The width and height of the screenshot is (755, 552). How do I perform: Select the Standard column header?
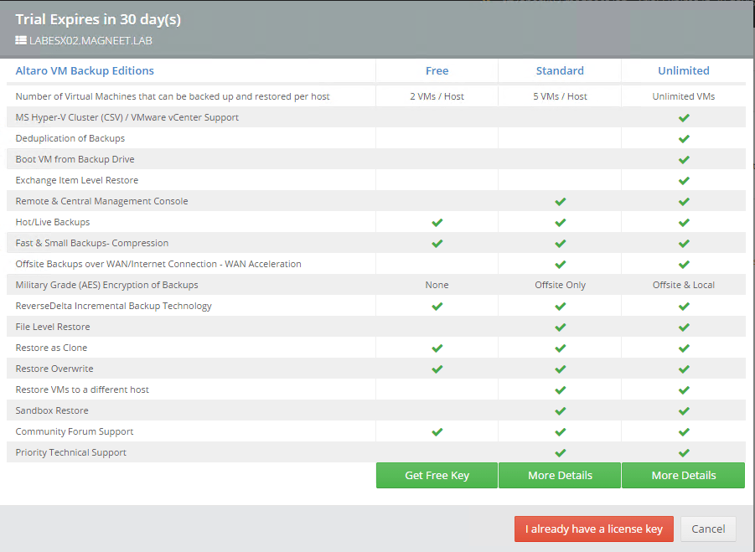pyautogui.click(x=560, y=70)
